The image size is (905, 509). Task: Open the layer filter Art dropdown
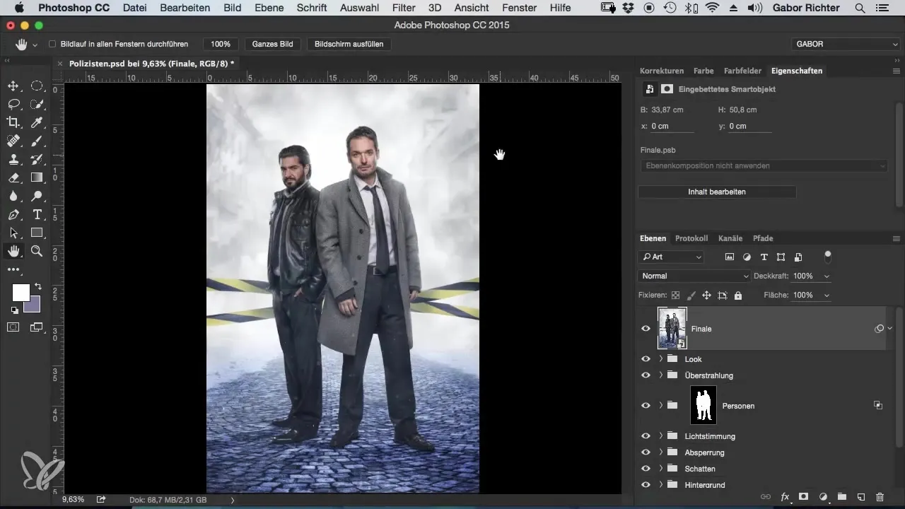(x=671, y=257)
